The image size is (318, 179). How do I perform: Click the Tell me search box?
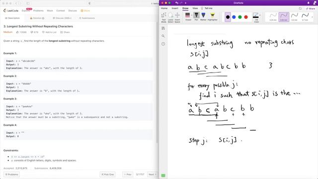tap(207, 8)
